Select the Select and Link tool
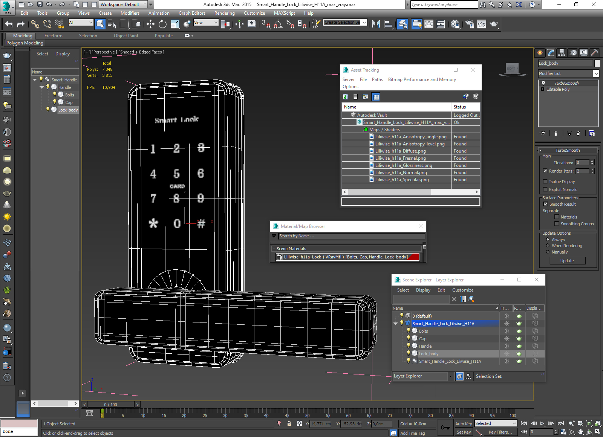 (35, 24)
